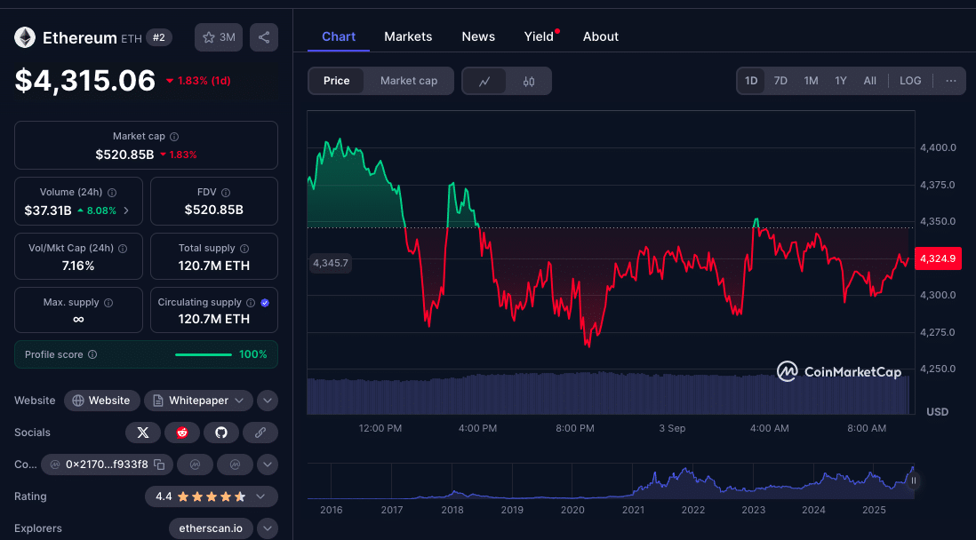
Task: Add Ethereum to watchlist star button
Action: 219,37
